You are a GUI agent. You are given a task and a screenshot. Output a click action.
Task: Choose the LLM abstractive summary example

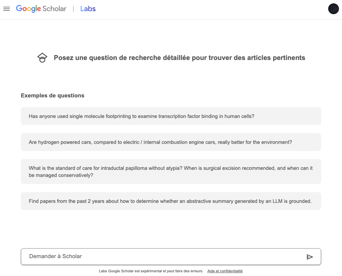coord(171,201)
